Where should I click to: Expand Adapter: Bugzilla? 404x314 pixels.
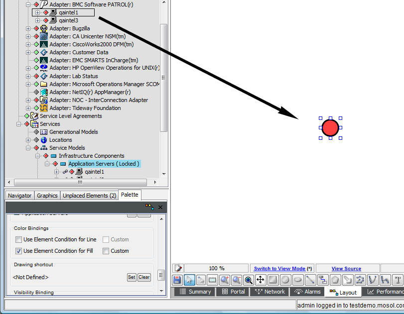click(x=28, y=28)
